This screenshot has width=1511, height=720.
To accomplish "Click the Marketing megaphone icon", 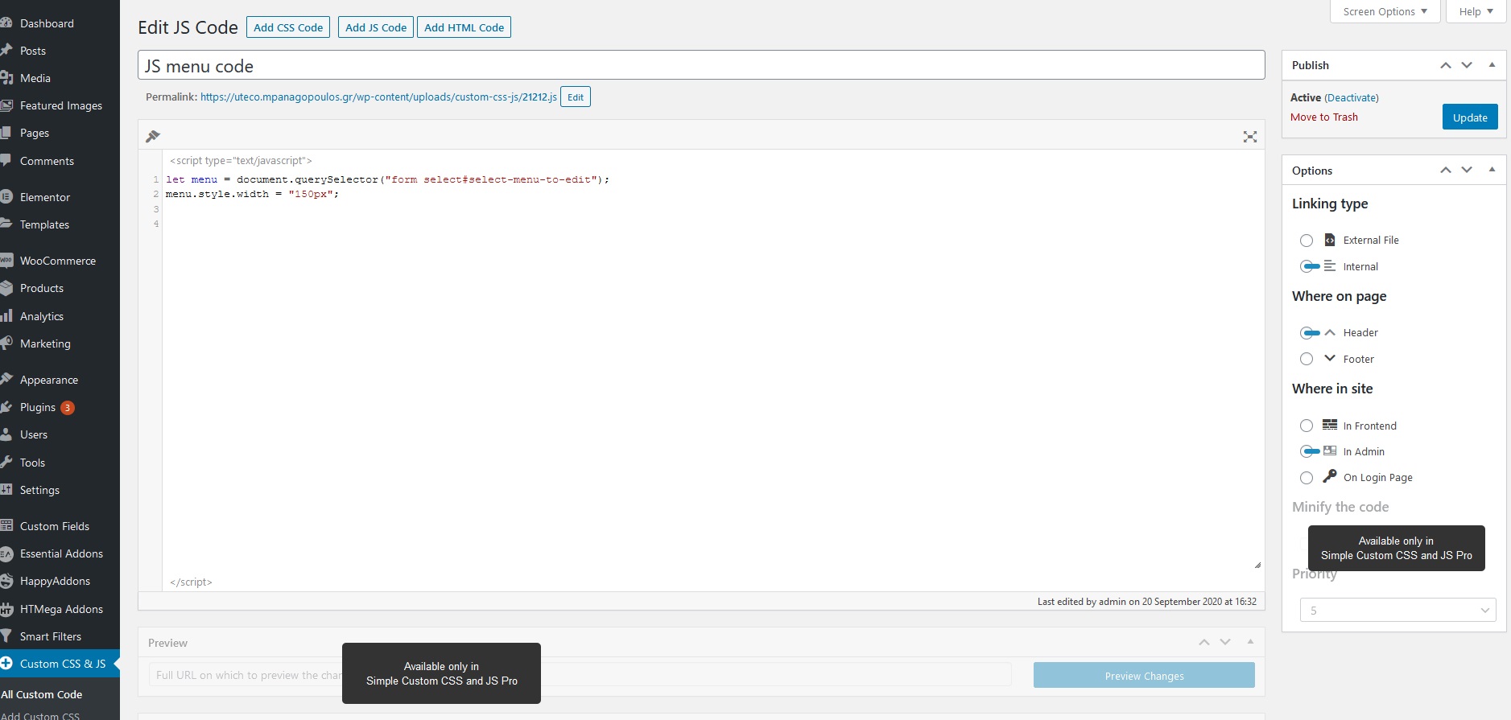I will coord(6,344).
